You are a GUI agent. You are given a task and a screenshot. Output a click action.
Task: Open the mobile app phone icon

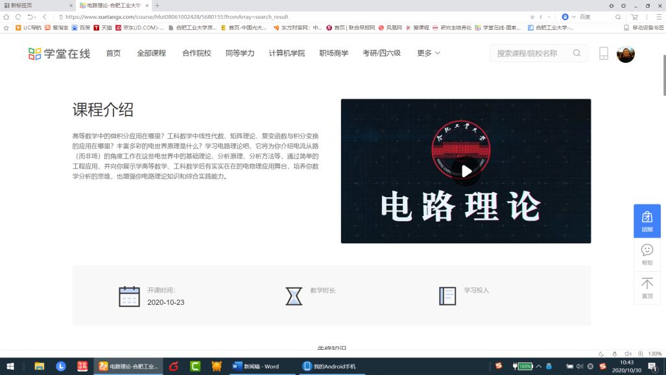604,53
